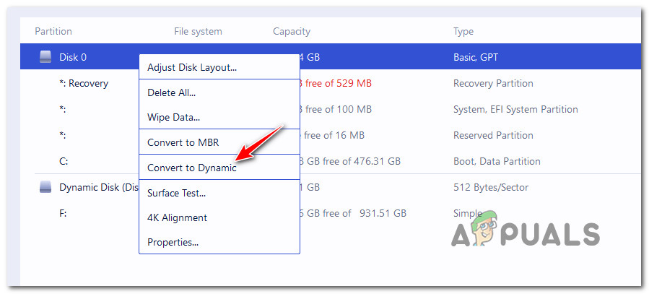Select the C: partition row
Image resolution: width=649 pixels, height=294 pixels.
click(x=64, y=161)
